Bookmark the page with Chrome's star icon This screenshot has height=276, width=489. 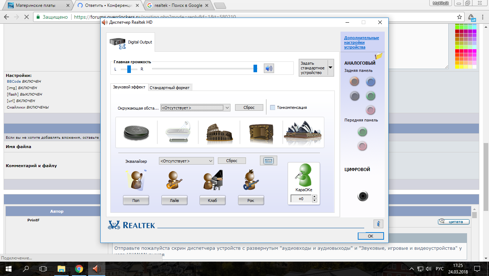pos(460,17)
